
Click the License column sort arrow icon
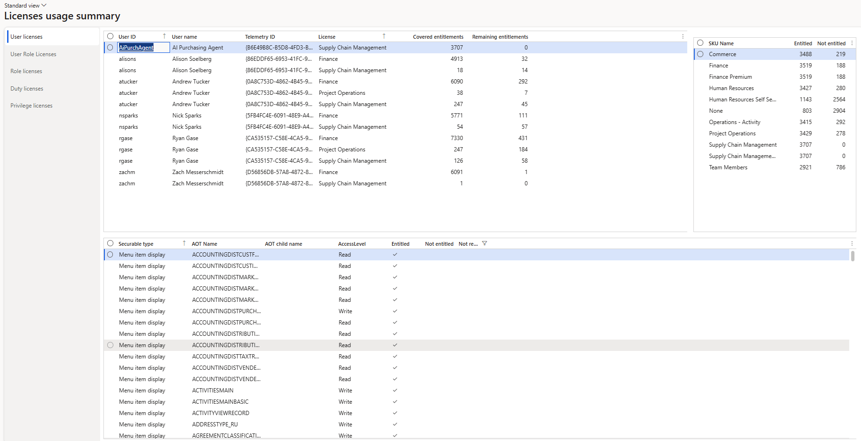384,36
